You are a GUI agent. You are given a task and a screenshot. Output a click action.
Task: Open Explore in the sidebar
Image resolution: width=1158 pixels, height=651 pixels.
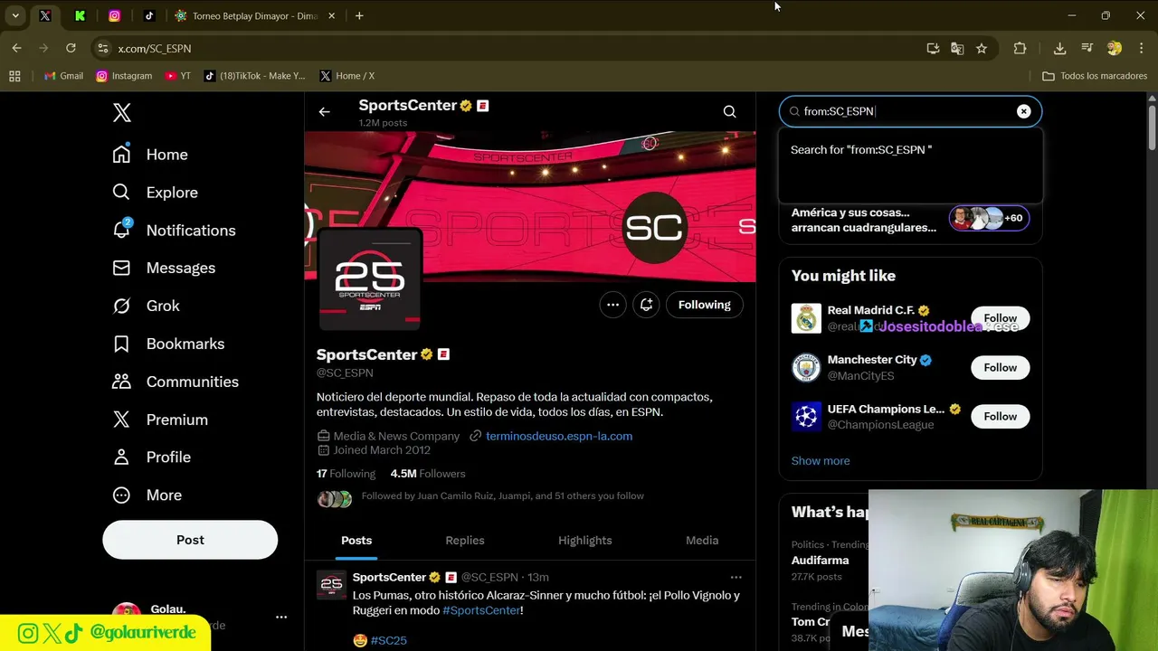coord(155,193)
